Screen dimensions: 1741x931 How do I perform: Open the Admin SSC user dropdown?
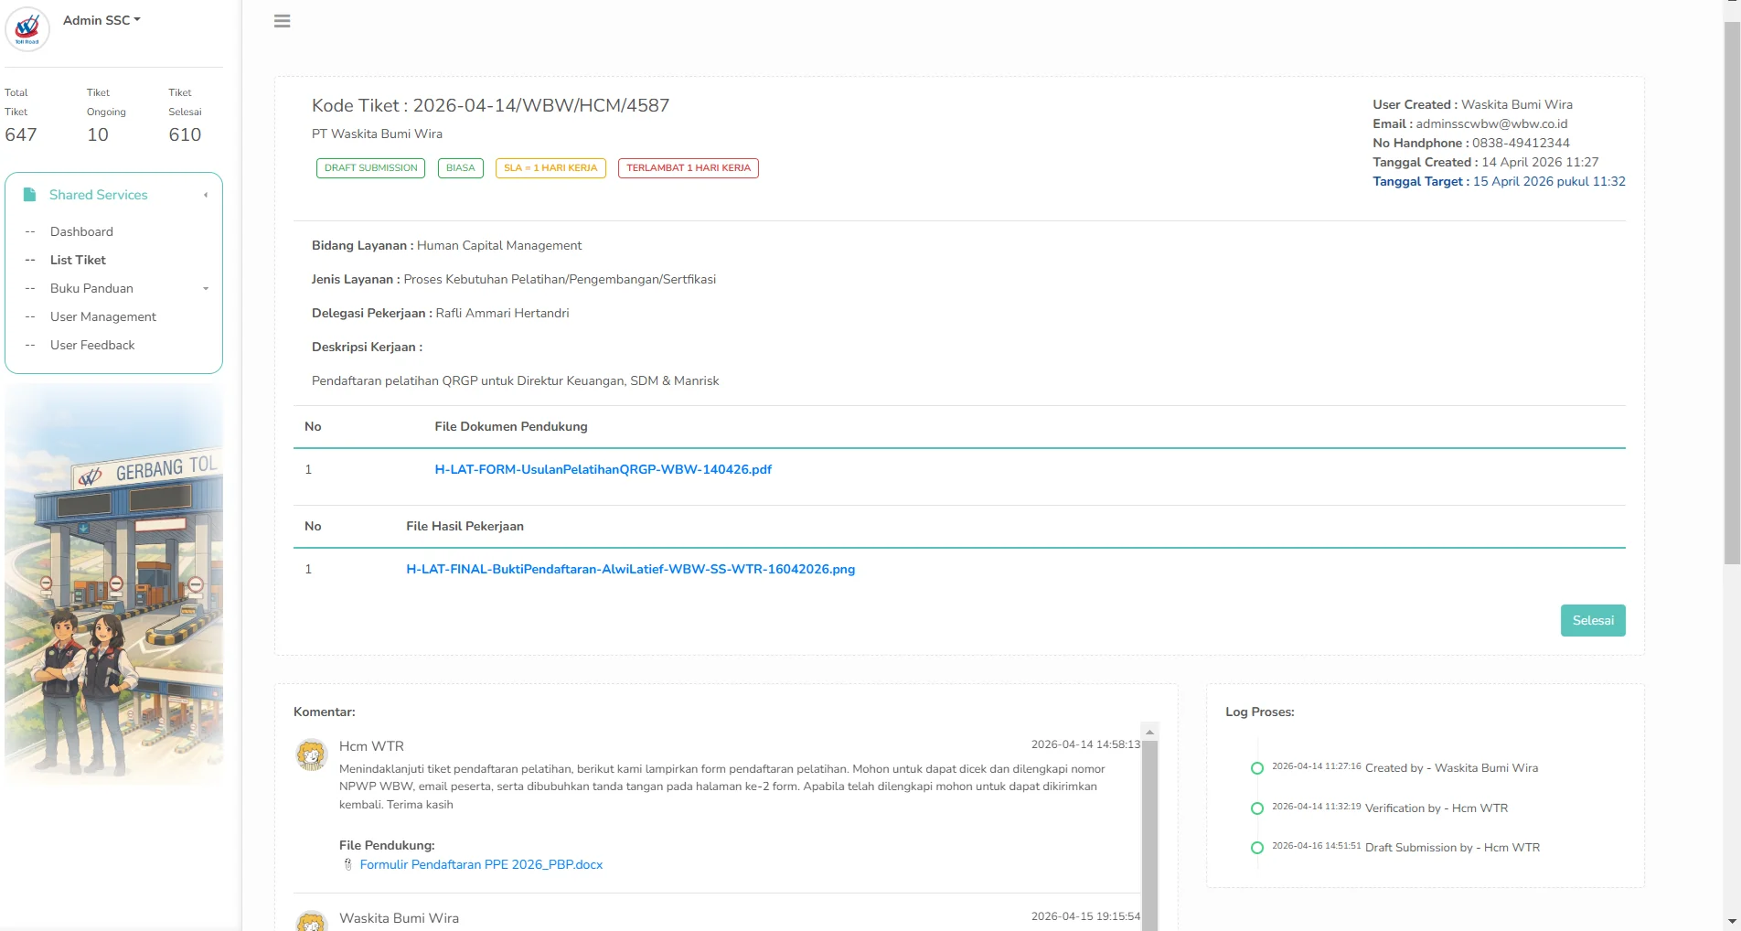click(101, 20)
